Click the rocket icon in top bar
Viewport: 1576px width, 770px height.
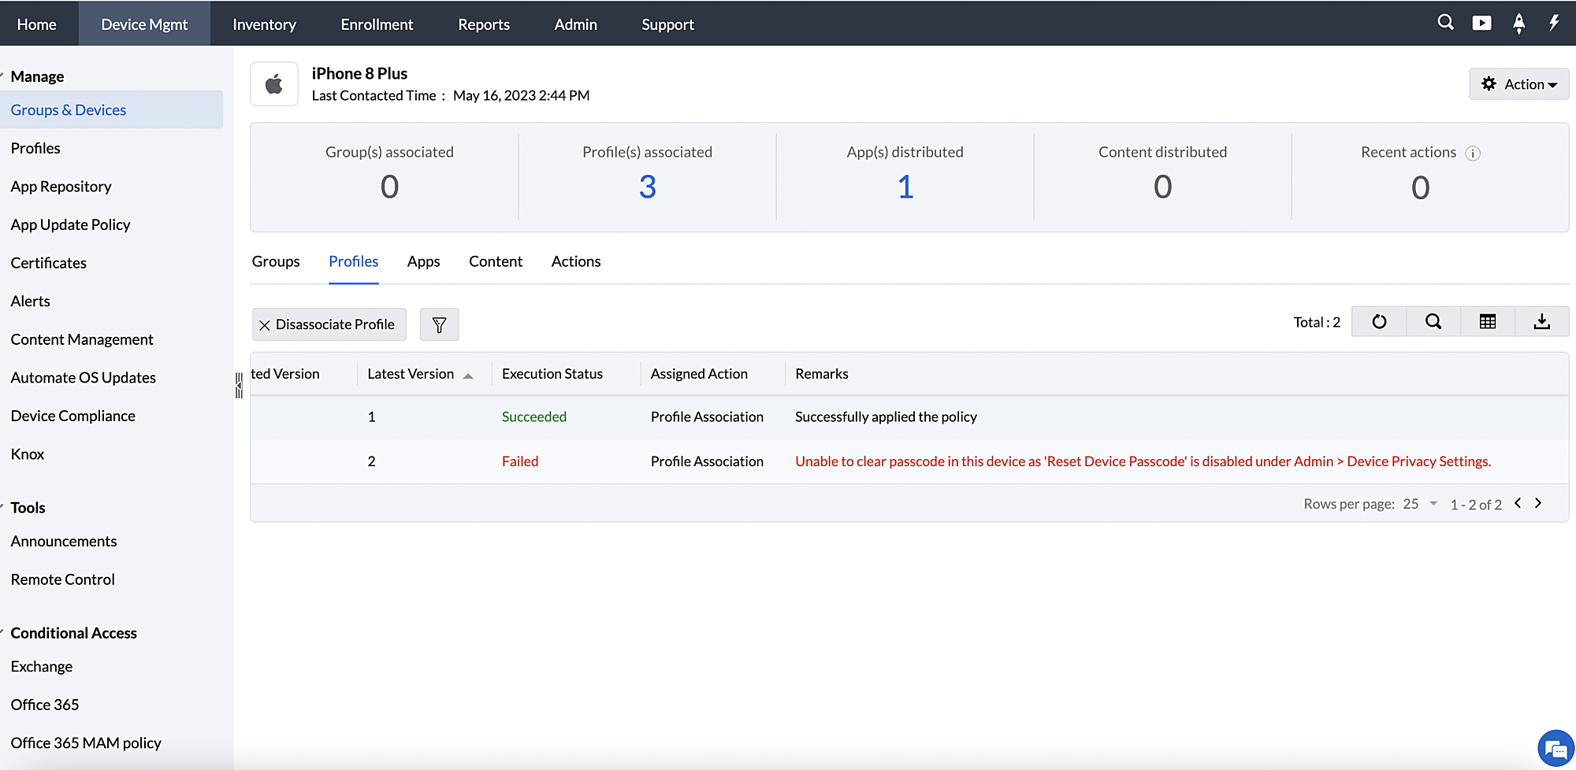tap(1518, 24)
